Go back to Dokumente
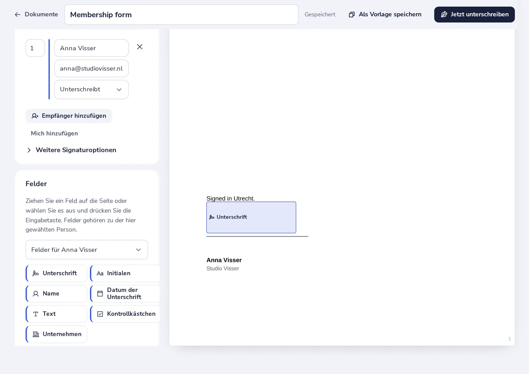The height and width of the screenshot is (374, 529). click(x=36, y=15)
